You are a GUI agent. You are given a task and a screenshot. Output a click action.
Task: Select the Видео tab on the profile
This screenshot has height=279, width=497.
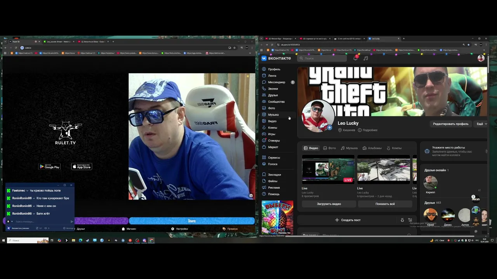click(x=311, y=148)
